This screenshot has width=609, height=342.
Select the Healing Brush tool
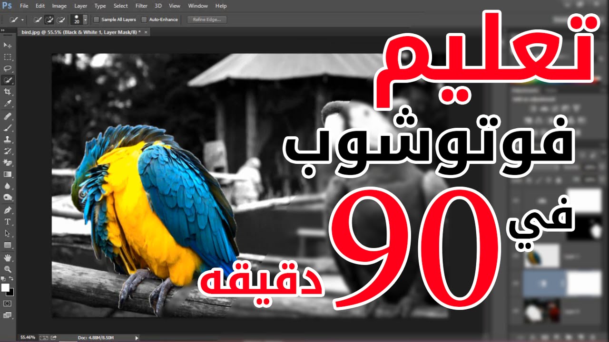[x=8, y=116]
